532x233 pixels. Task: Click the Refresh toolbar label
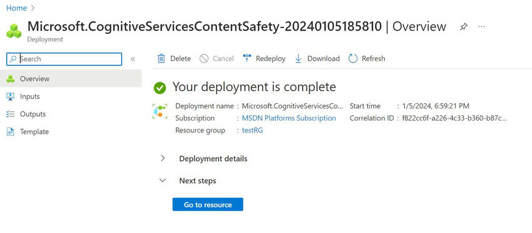(373, 59)
